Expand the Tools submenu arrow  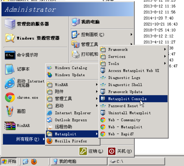[165, 63]
